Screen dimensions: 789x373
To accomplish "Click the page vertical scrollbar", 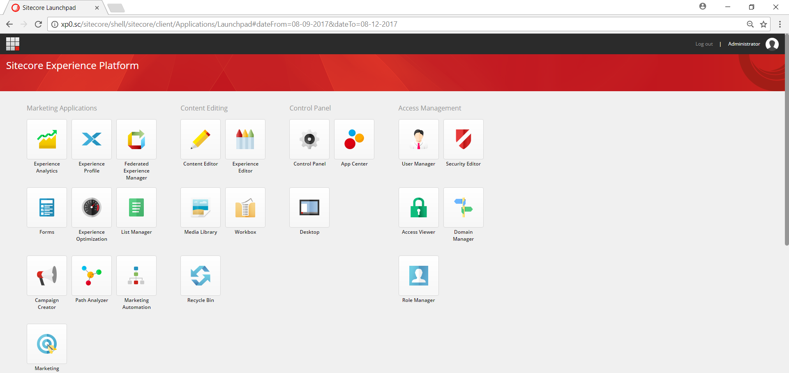I will click(x=787, y=140).
